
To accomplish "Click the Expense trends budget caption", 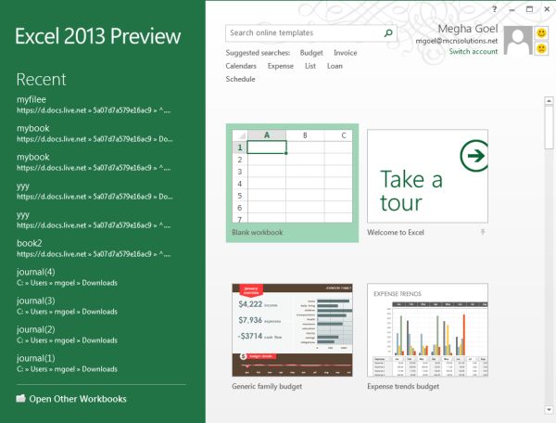I will coord(403,386).
